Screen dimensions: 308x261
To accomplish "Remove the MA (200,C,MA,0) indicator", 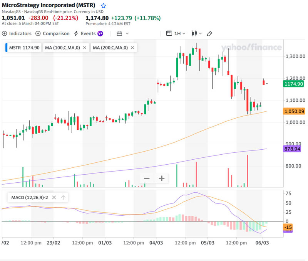I will point(132,48).
